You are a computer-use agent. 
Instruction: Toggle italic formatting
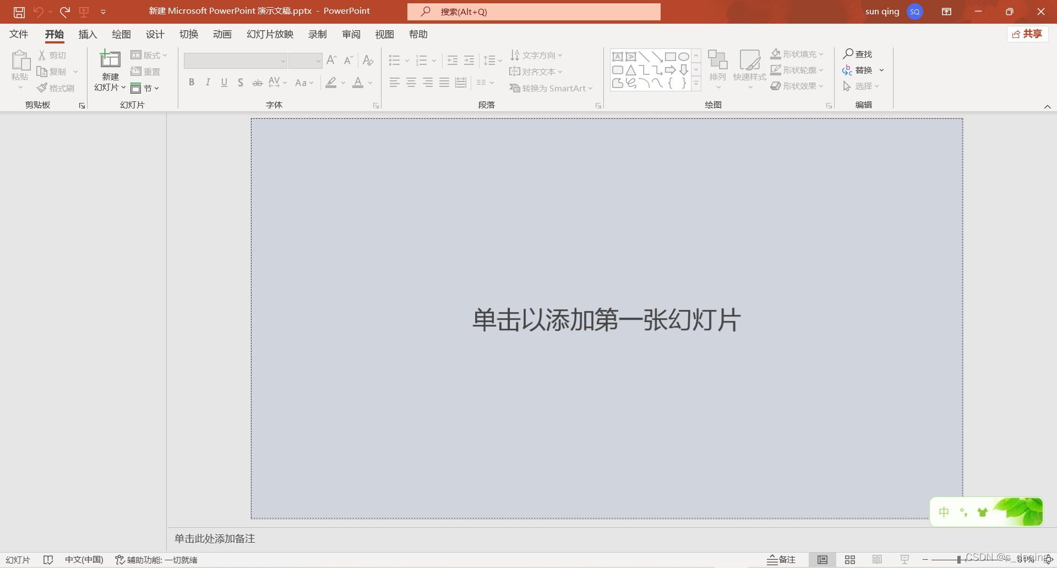[208, 82]
